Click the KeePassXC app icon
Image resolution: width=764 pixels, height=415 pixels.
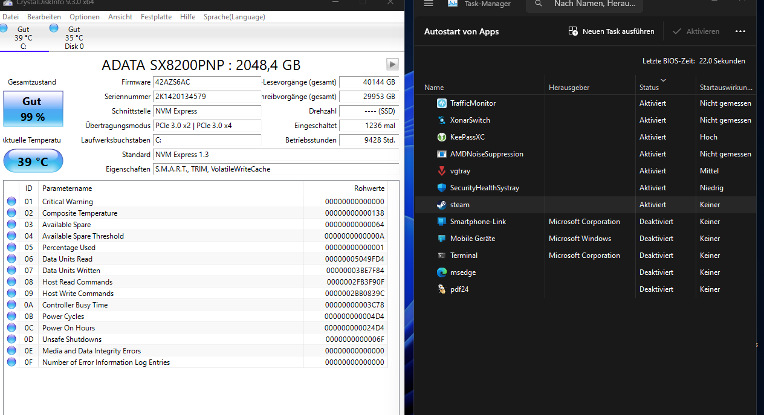coord(441,137)
